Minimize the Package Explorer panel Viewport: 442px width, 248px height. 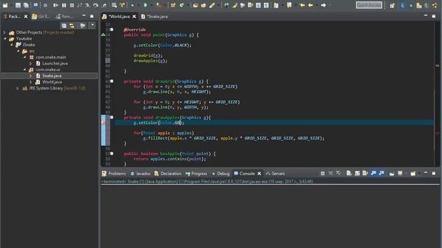84,16
